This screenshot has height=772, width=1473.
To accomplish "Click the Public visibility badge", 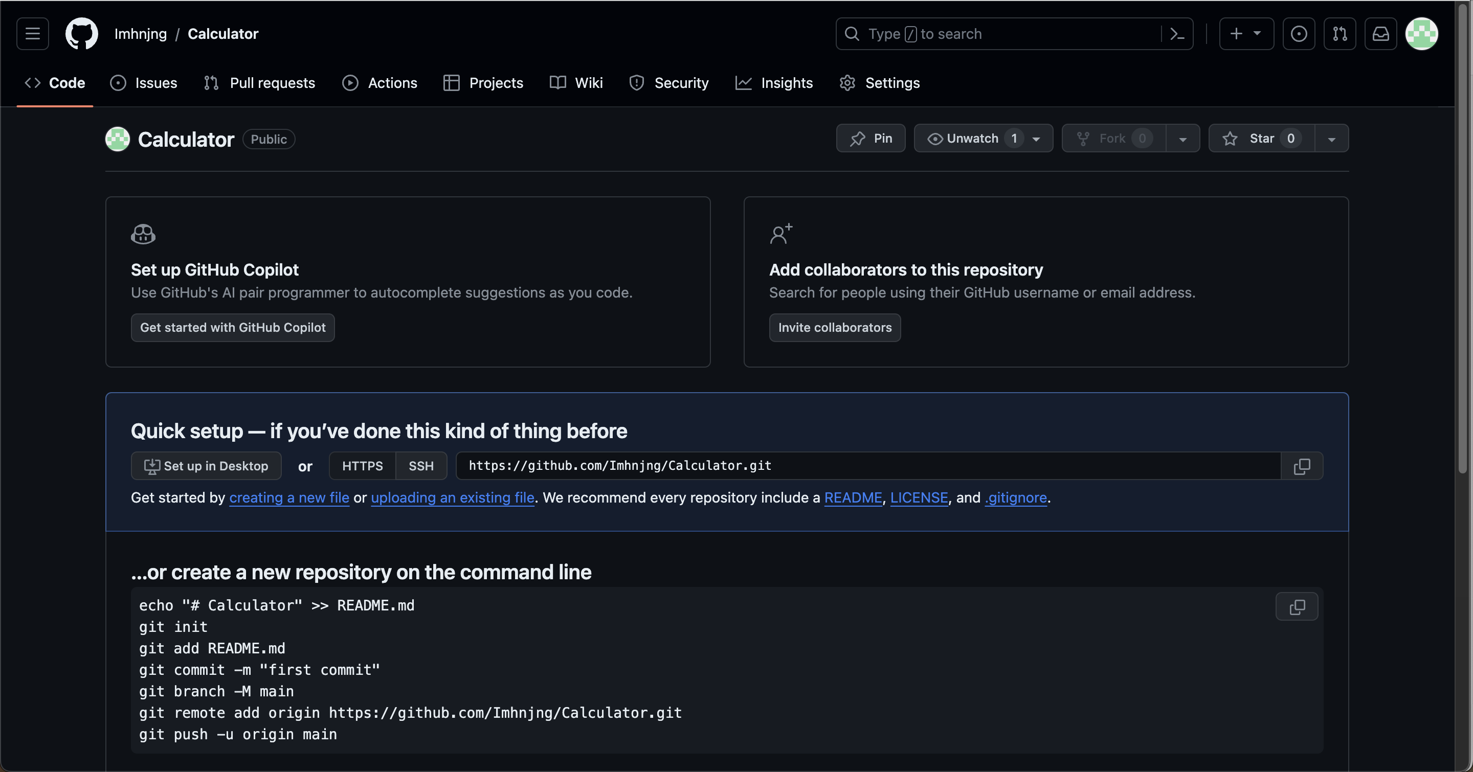I will (269, 140).
